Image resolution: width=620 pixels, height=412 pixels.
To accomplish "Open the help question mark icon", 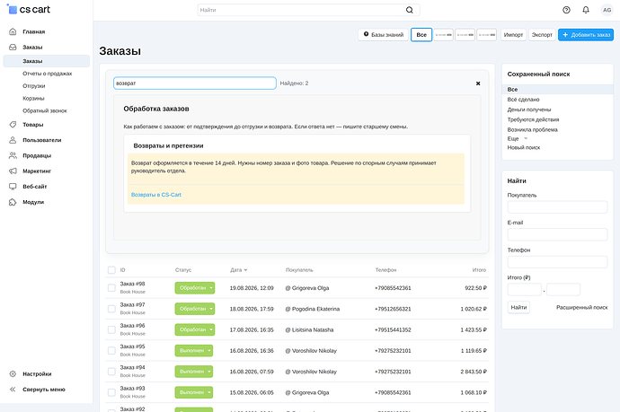I will [566, 10].
